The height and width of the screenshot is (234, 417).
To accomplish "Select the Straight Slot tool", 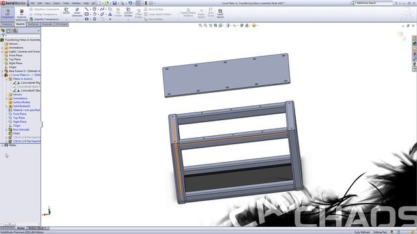I will [x=87, y=19].
